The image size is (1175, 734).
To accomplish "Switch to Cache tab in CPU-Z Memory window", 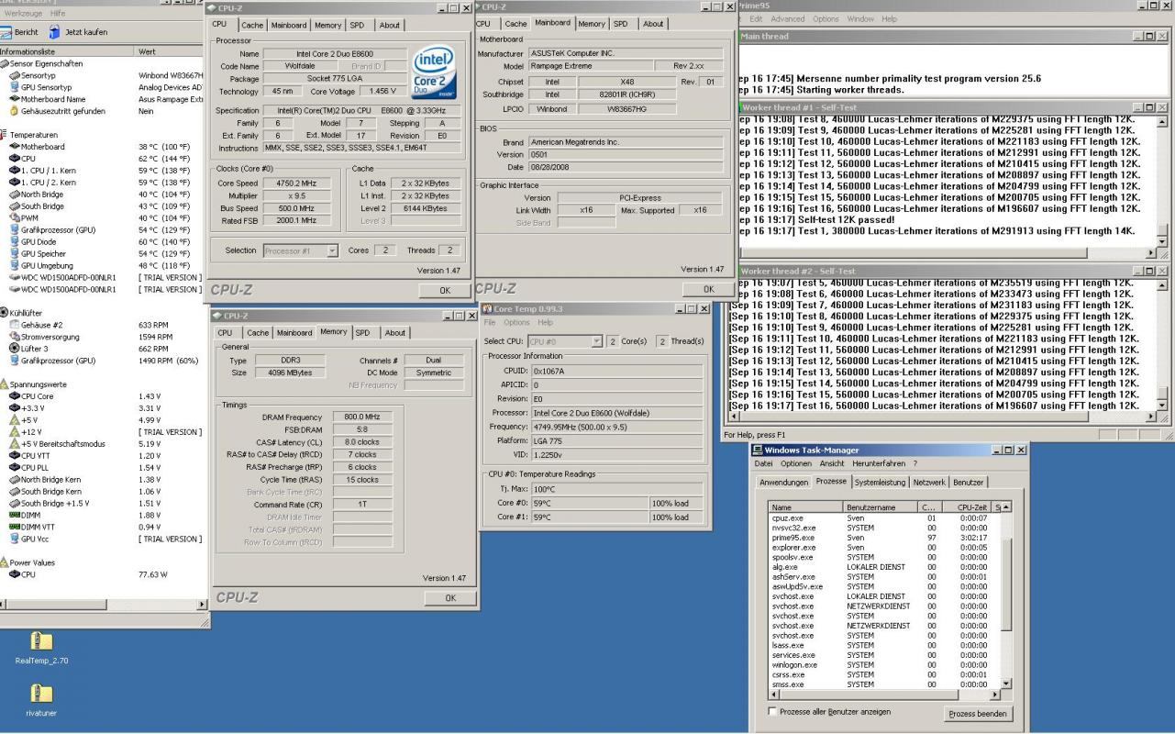I will [x=257, y=332].
